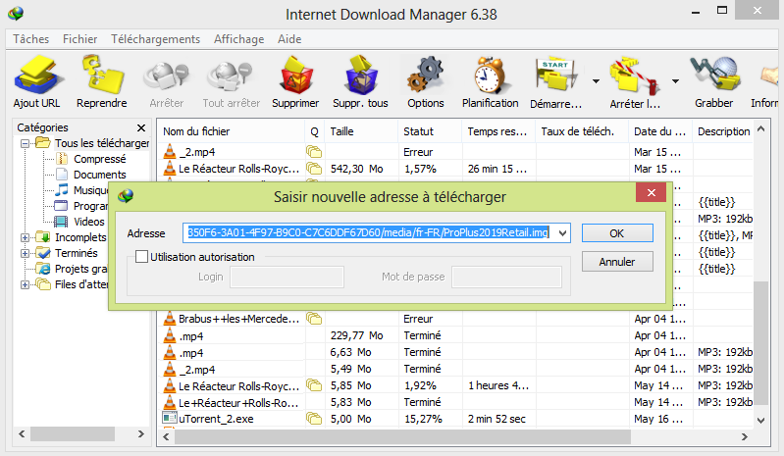This screenshot has height=456, width=784.
Task: Expand the Terminés tree node
Action: 25,253
